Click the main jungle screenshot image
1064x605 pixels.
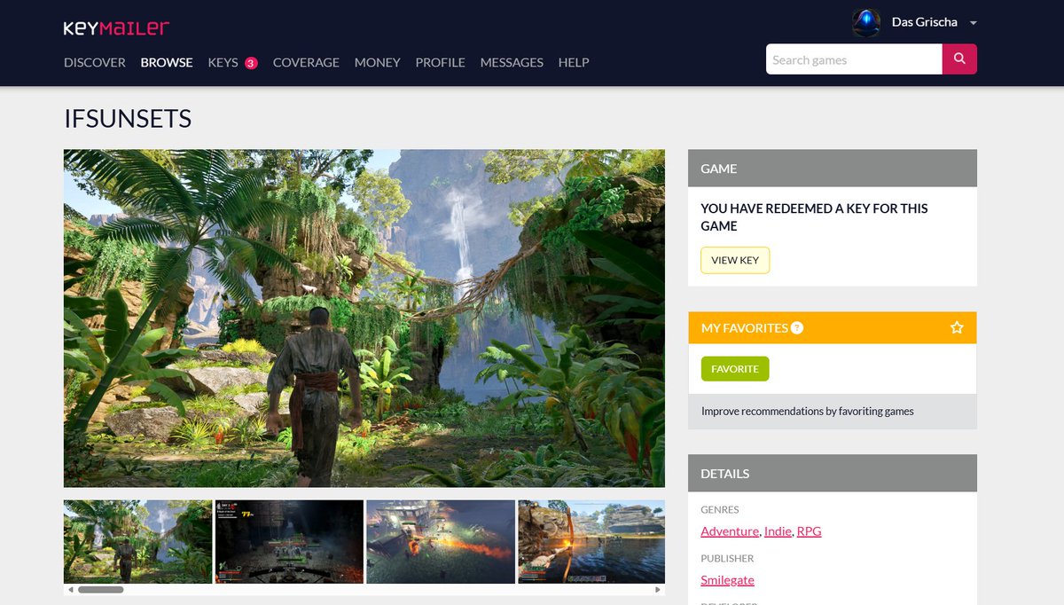tap(364, 318)
